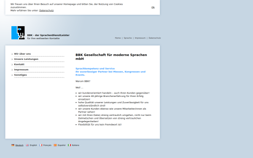Open Datenschutz link in cookie banner

click(46, 11)
